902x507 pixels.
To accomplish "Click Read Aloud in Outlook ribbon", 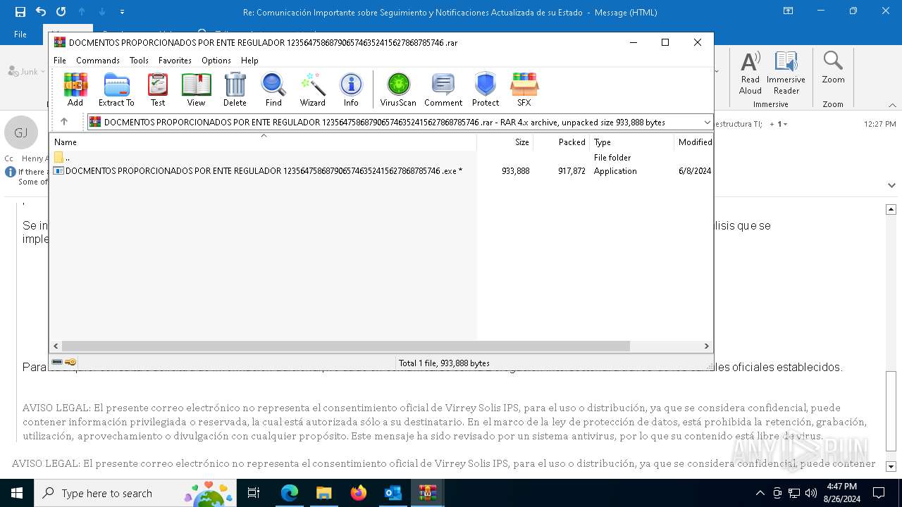I will [750, 73].
